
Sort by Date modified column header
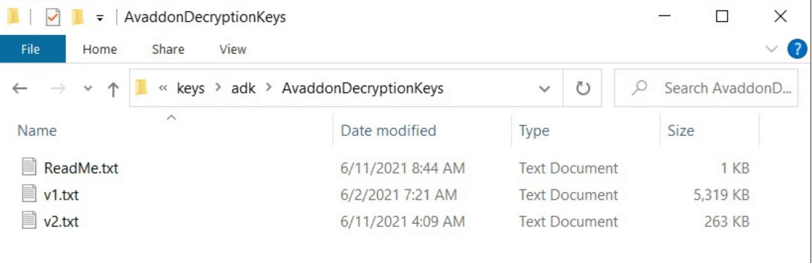[388, 131]
